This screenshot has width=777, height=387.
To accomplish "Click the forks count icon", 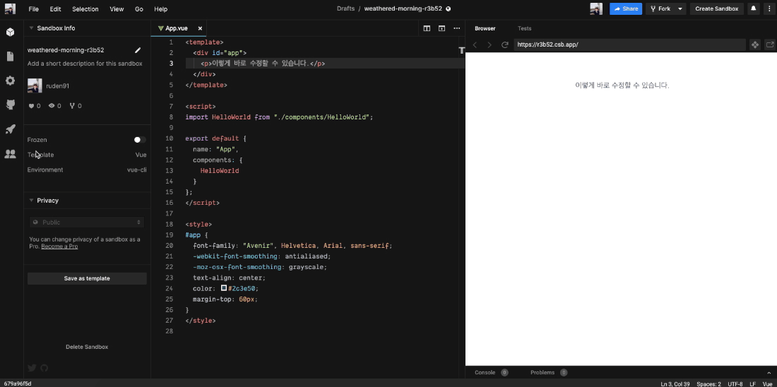I will tap(72, 105).
